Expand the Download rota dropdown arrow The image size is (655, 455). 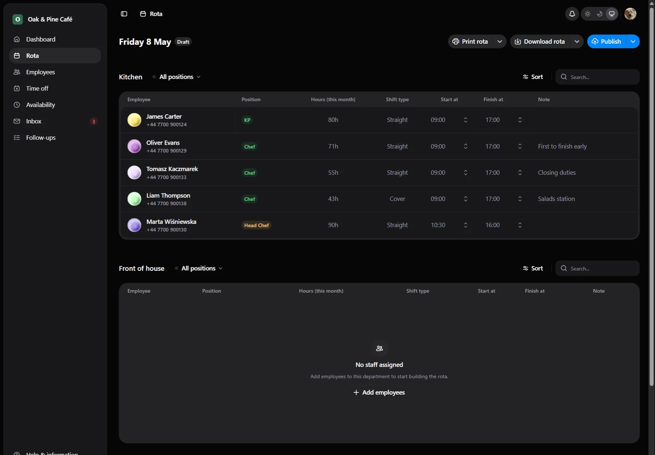tap(577, 41)
